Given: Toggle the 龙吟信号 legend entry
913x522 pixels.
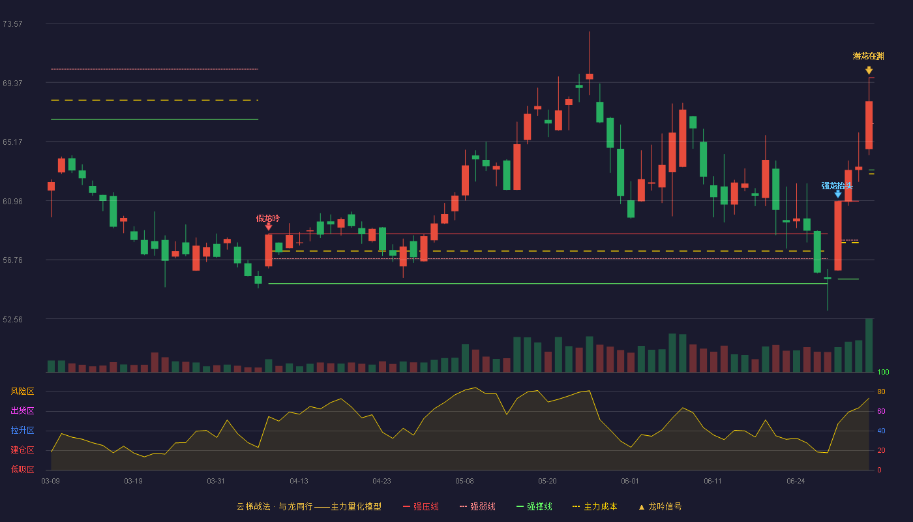Looking at the screenshot, I should pos(660,506).
